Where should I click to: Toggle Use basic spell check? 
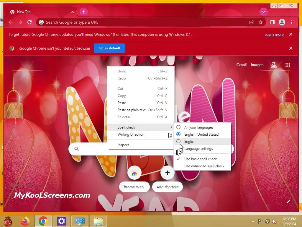pos(202,159)
